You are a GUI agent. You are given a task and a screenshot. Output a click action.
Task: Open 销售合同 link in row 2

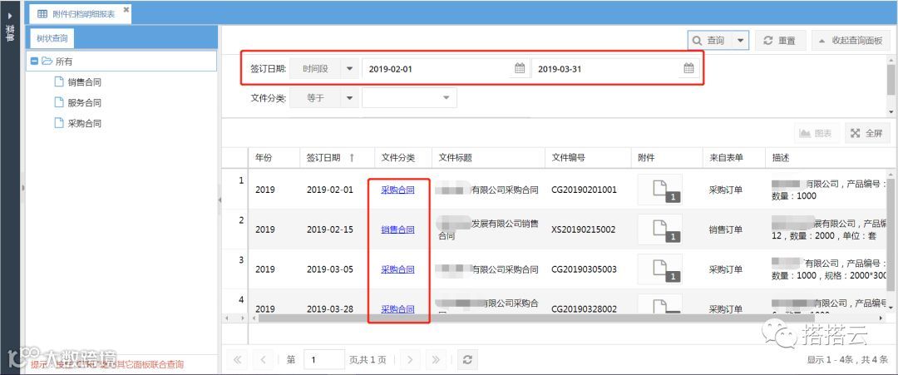pos(397,229)
